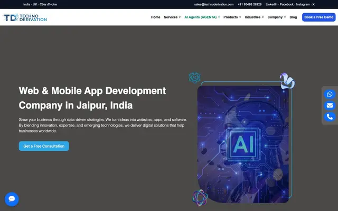Expand Services dropdown arrow
This screenshot has height=211, width=338.
pos(180,17)
